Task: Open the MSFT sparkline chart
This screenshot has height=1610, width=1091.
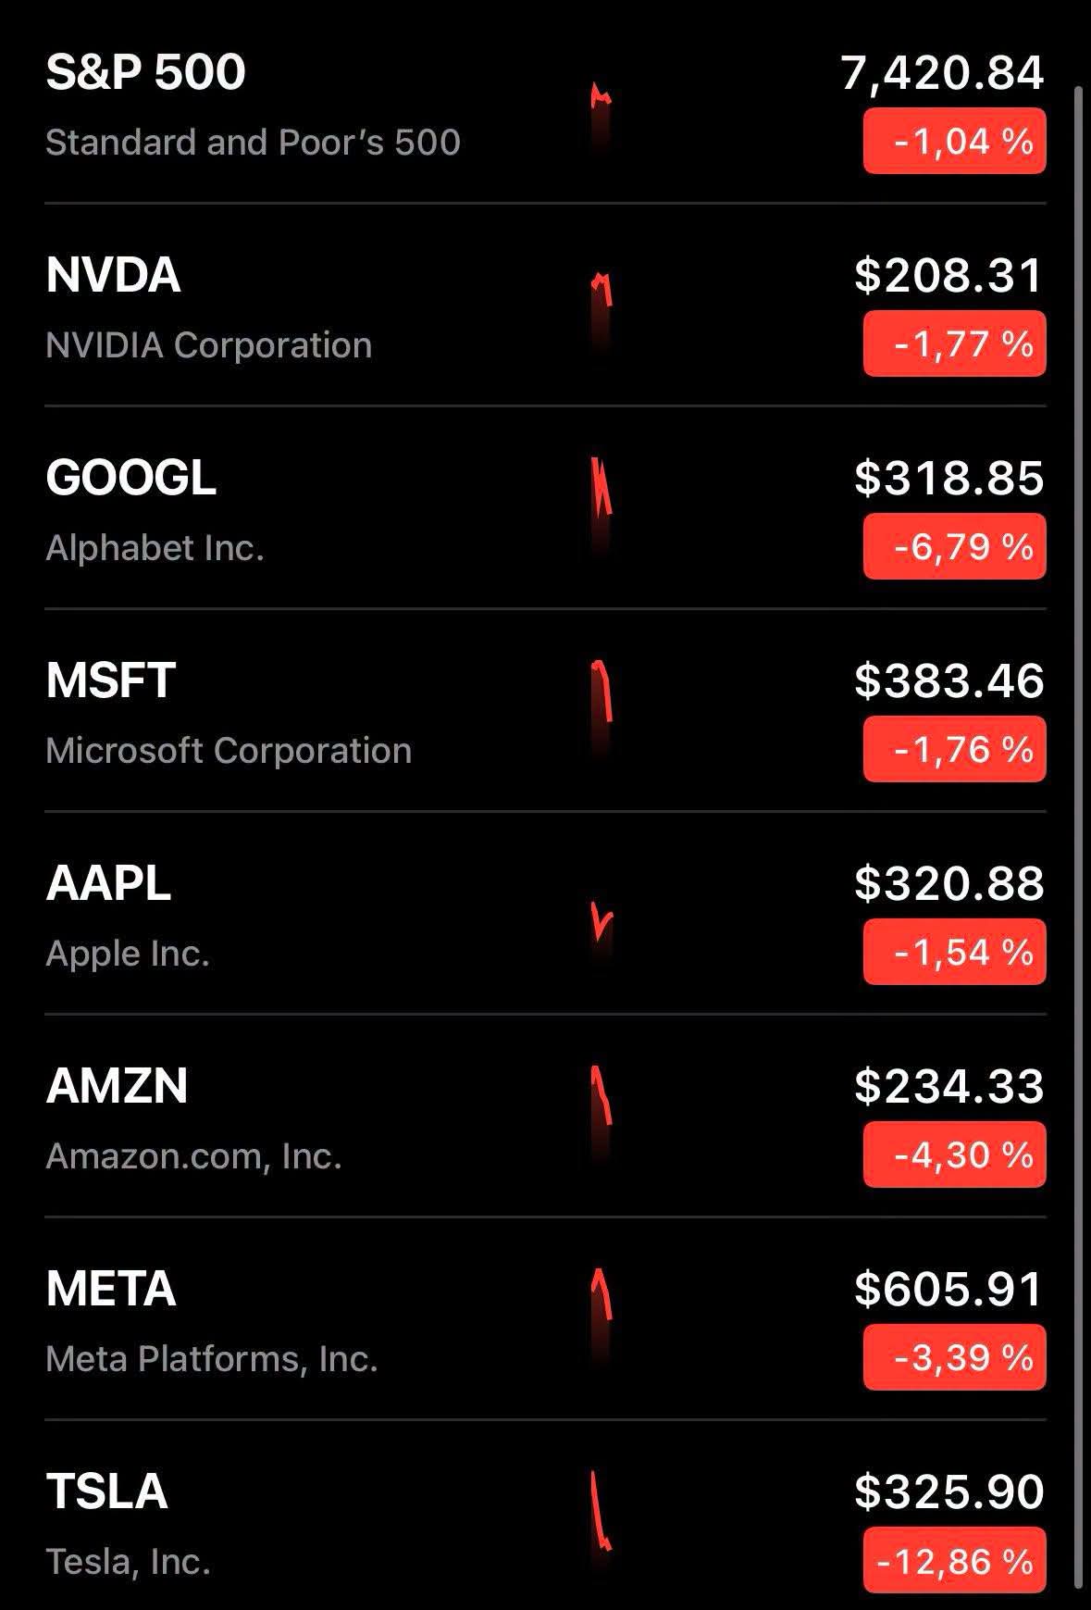Action: pyautogui.click(x=601, y=708)
